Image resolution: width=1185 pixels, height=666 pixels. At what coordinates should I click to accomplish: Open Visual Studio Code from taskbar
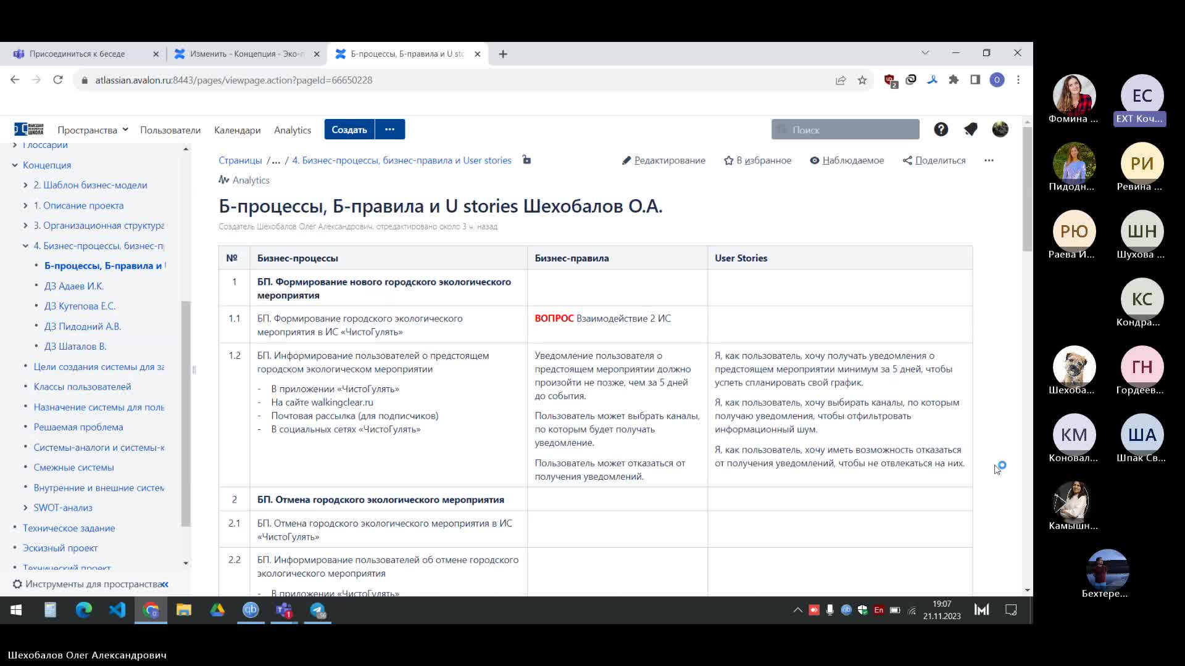point(117,610)
